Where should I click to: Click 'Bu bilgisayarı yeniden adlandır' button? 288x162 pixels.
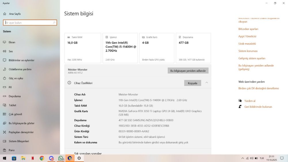pos(188,70)
